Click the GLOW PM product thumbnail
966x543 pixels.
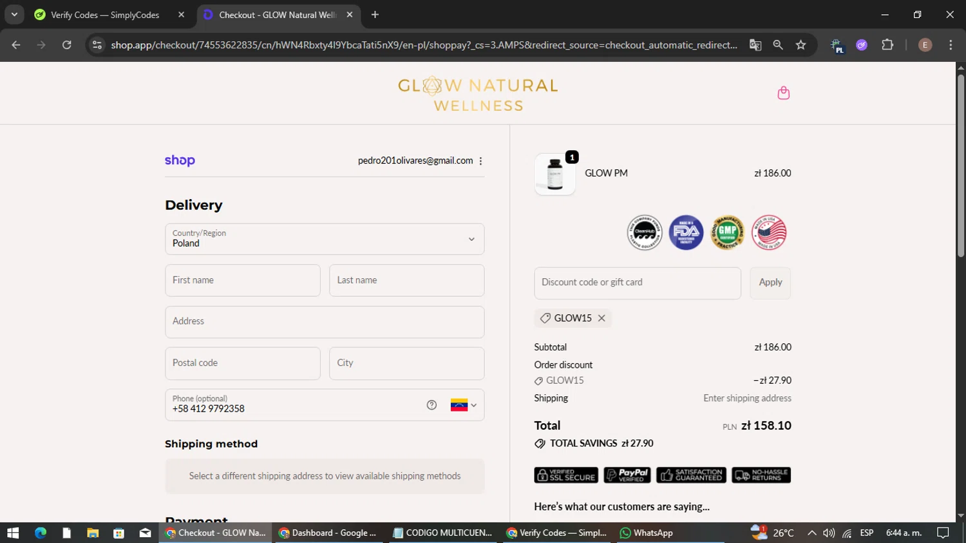(554, 175)
